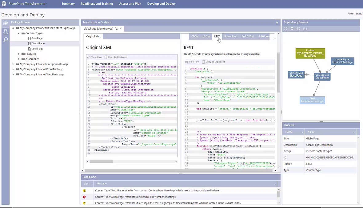This screenshot has width=363, height=208.
Task: Expand the Dependency Browser graph to fullscreen
Action: 286,29
